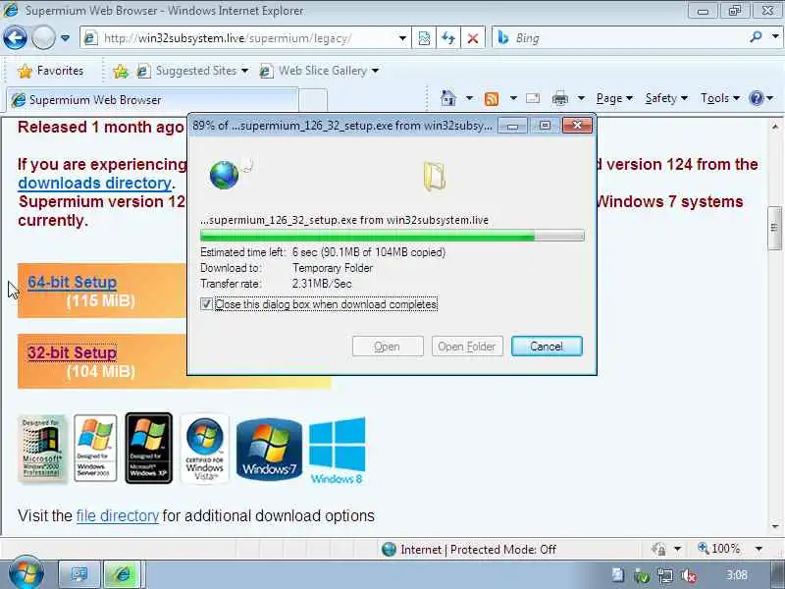Click the RSS feeds icon
This screenshot has width=785, height=589.
[492, 99]
